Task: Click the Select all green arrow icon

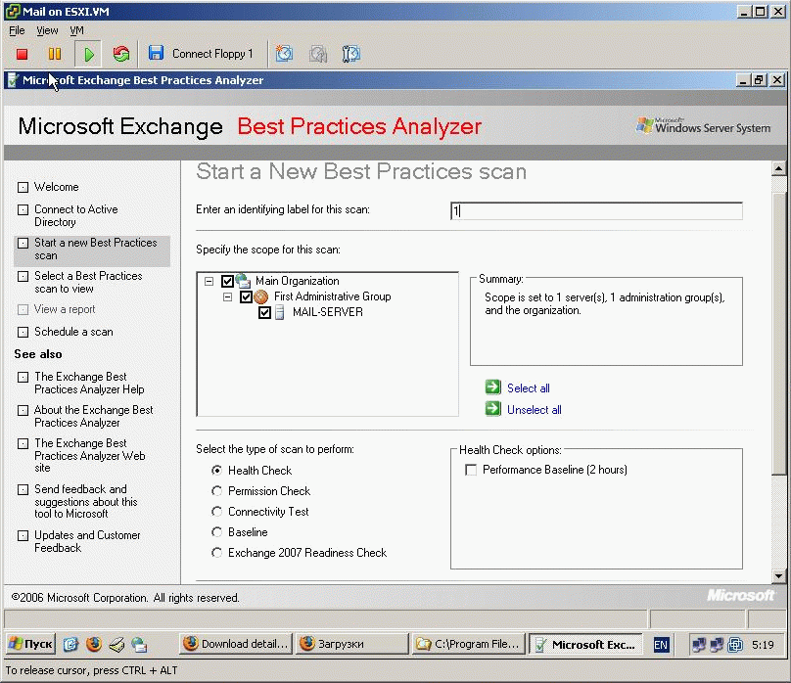Action: [x=492, y=387]
